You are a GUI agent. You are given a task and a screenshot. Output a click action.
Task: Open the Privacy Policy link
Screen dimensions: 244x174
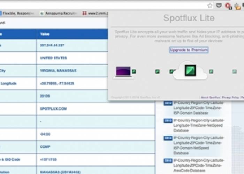(230, 97)
